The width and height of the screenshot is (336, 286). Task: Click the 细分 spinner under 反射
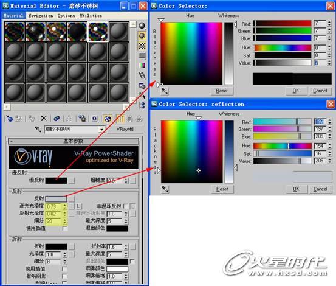tap(65, 221)
